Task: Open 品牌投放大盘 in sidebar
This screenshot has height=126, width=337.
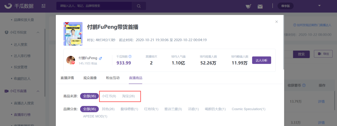Action: click(x=24, y=20)
